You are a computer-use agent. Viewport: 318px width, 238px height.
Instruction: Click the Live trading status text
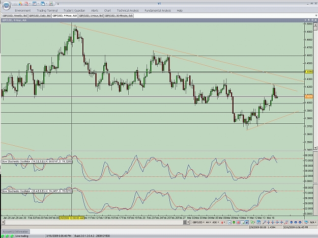(22, 236)
